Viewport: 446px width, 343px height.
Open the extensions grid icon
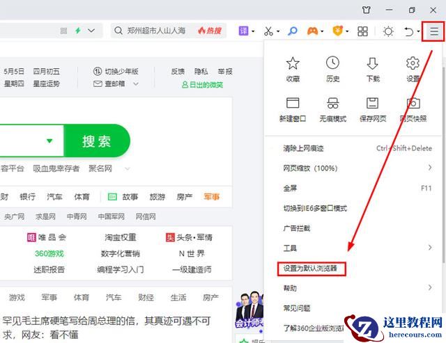coord(362,31)
